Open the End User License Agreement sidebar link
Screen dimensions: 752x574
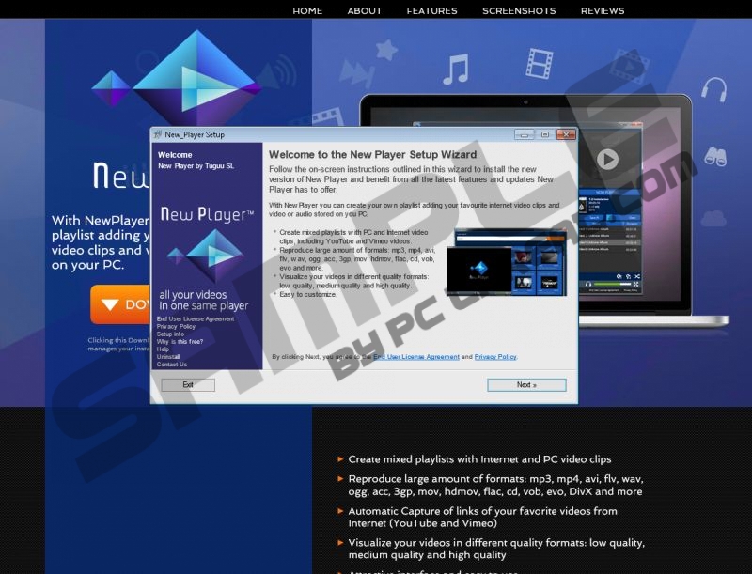[x=196, y=318]
